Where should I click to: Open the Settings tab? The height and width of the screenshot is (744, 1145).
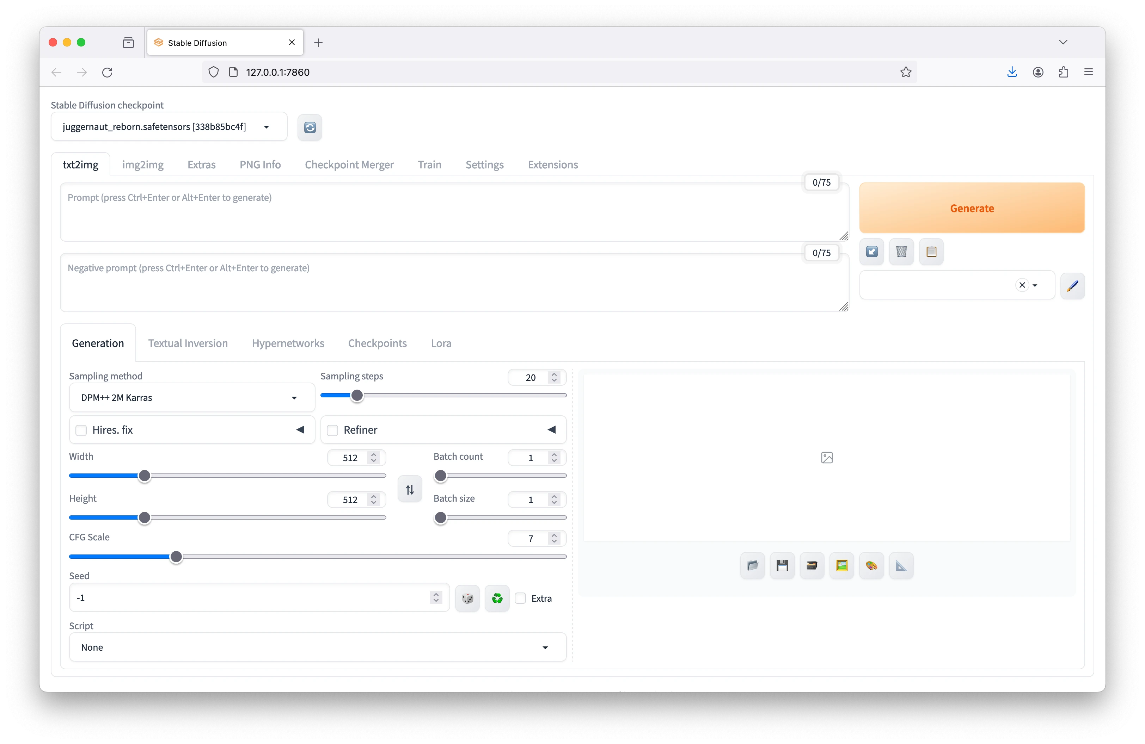tap(484, 165)
